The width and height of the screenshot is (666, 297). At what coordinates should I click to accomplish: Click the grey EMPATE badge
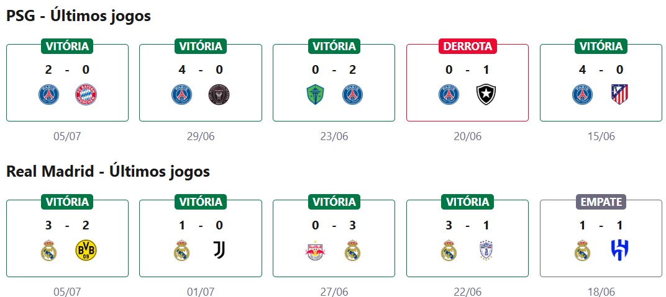point(601,202)
